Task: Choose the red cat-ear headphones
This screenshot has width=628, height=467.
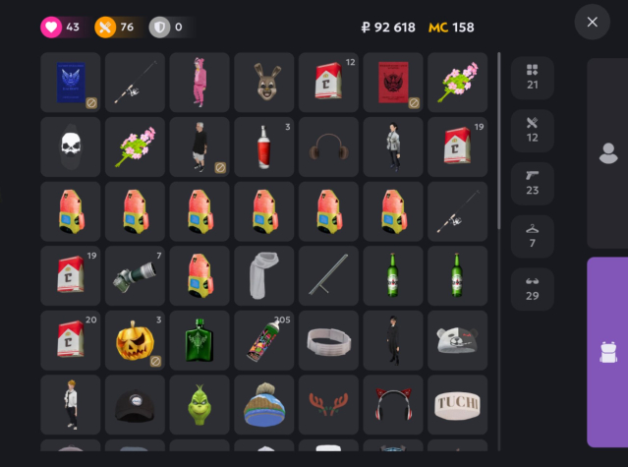Action: (393, 404)
